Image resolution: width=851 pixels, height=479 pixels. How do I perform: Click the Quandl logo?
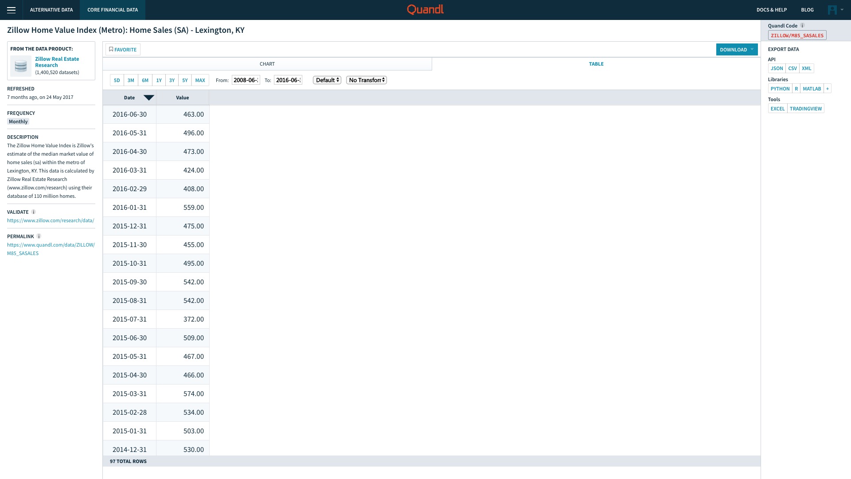point(425,9)
